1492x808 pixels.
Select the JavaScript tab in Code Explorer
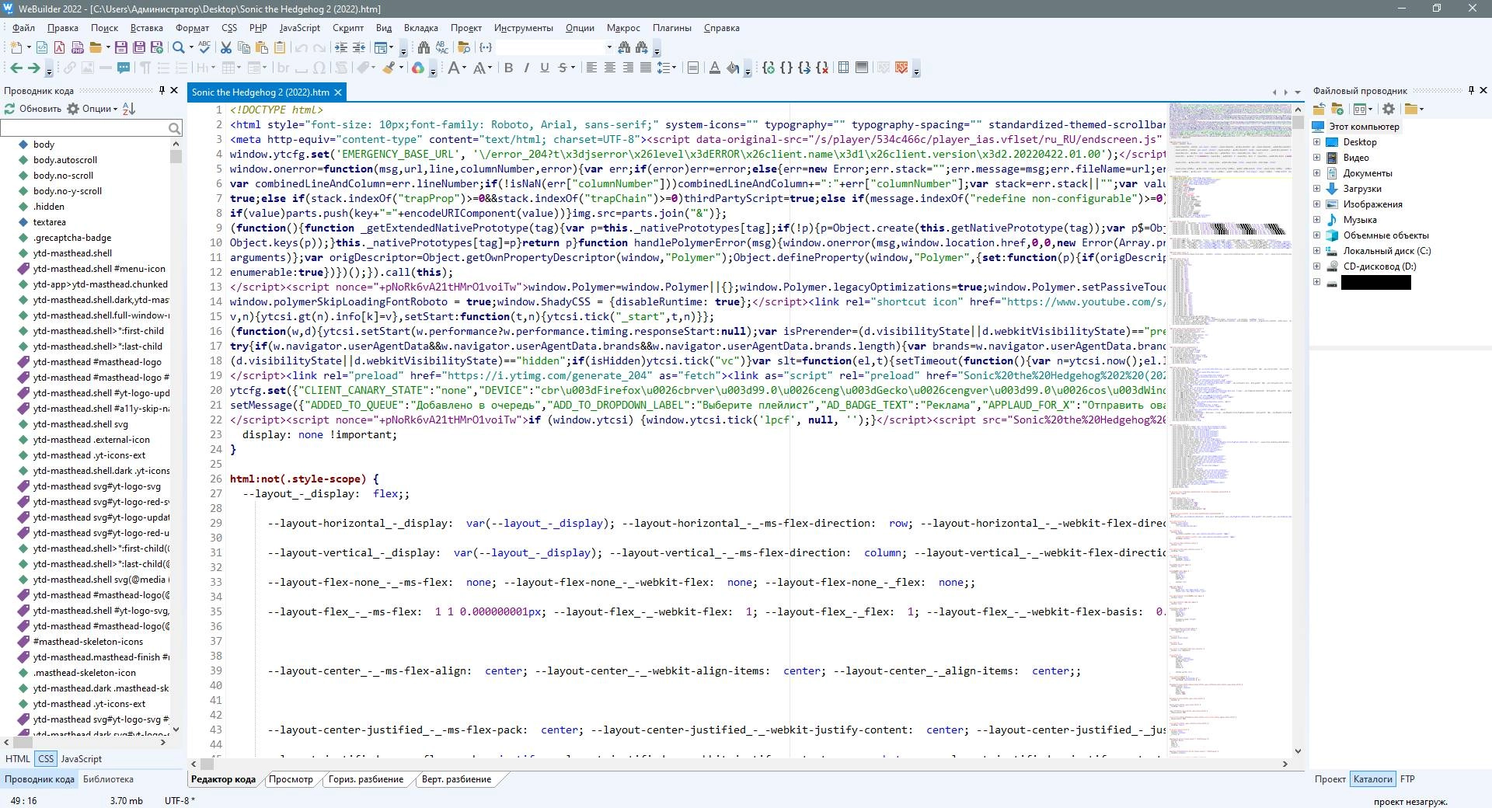click(81, 759)
